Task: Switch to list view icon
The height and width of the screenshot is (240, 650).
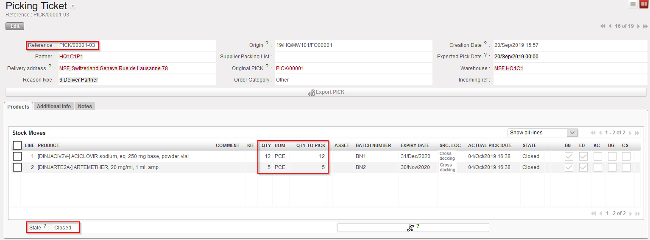Action: [633, 4]
